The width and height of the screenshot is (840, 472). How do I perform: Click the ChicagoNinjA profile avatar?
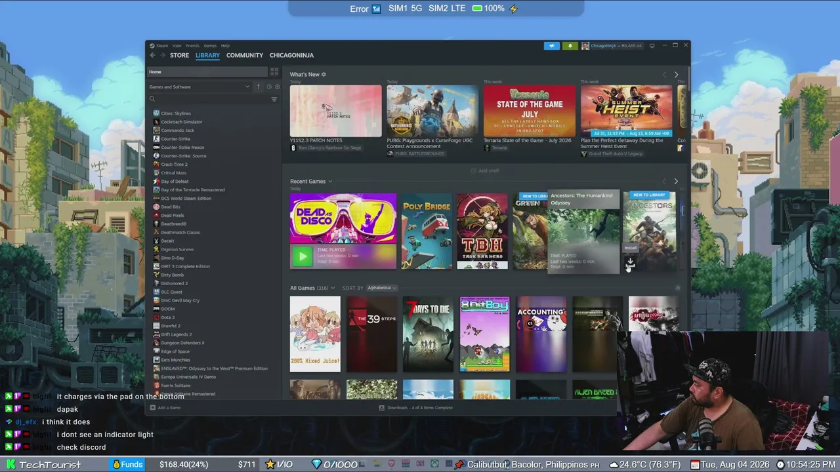(585, 46)
